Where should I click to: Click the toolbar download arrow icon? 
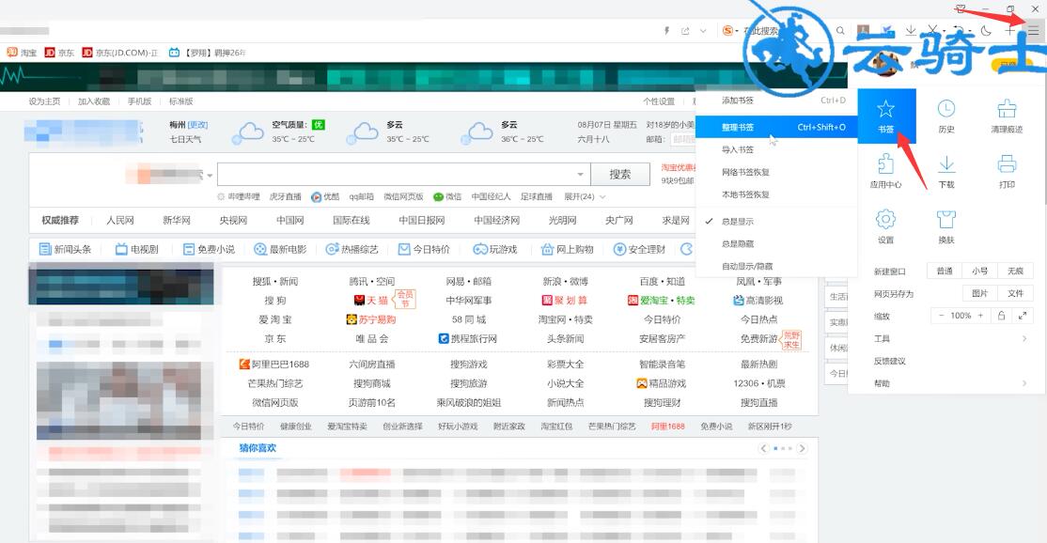[910, 31]
